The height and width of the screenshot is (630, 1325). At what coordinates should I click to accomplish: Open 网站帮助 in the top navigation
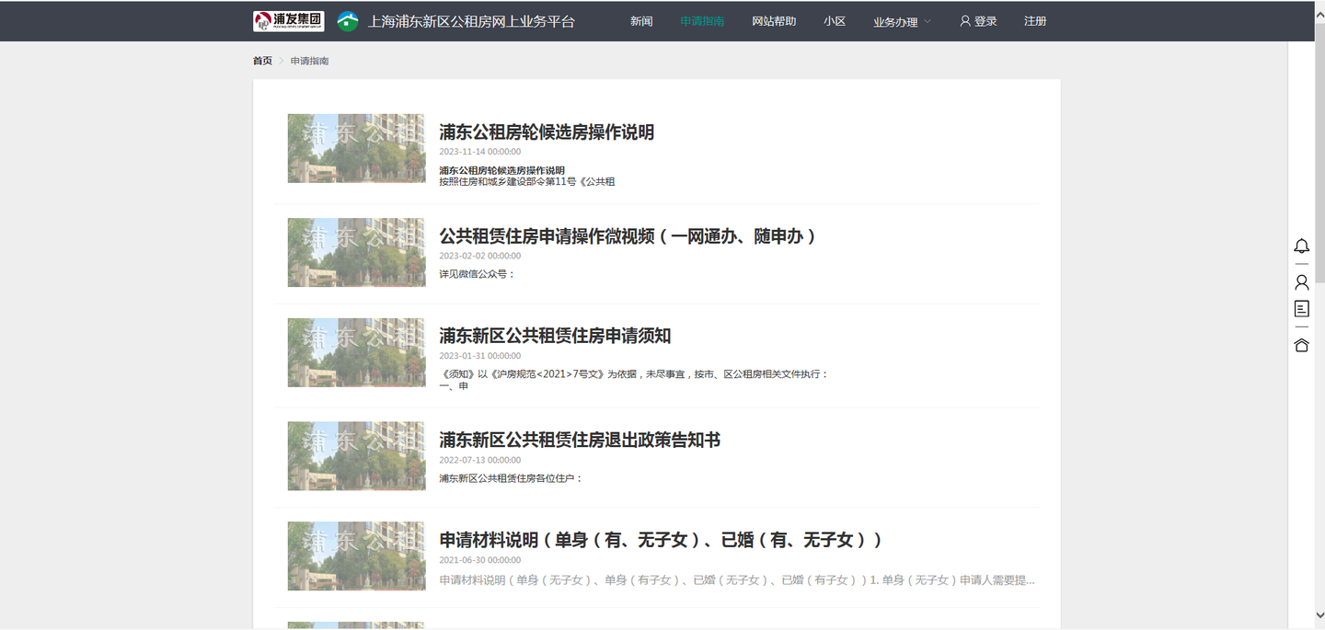pos(774,21)
